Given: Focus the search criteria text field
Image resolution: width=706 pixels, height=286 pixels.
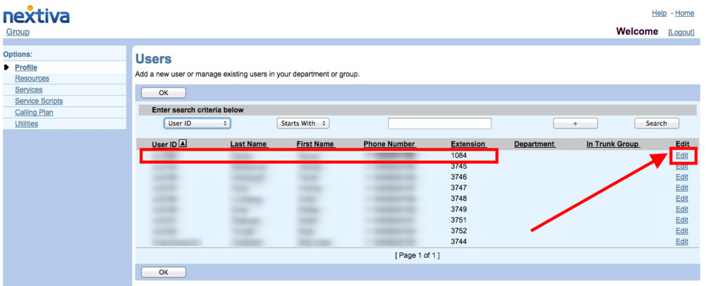Looking at the screenshot, I should [439, 123].
